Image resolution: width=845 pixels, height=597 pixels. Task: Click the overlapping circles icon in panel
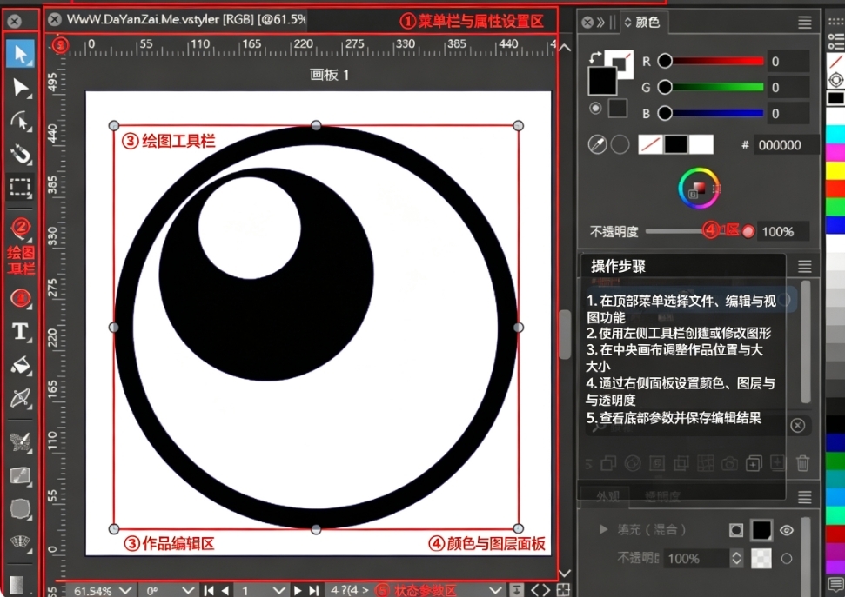click(633, 463)
